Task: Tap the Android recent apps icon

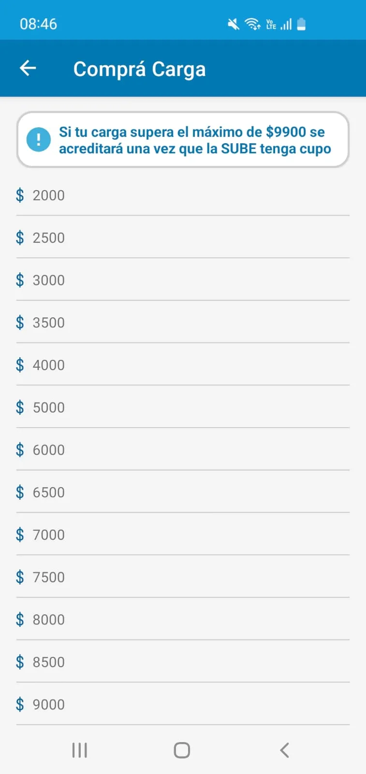Action: pos(80,750)
